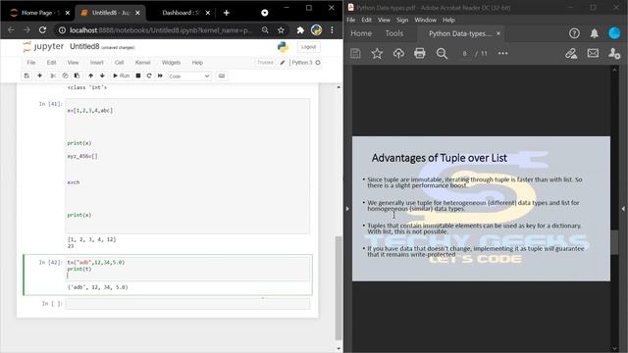Share the PDF by email envelope icon
Screen dimensions: 628x353
point(593,53)
